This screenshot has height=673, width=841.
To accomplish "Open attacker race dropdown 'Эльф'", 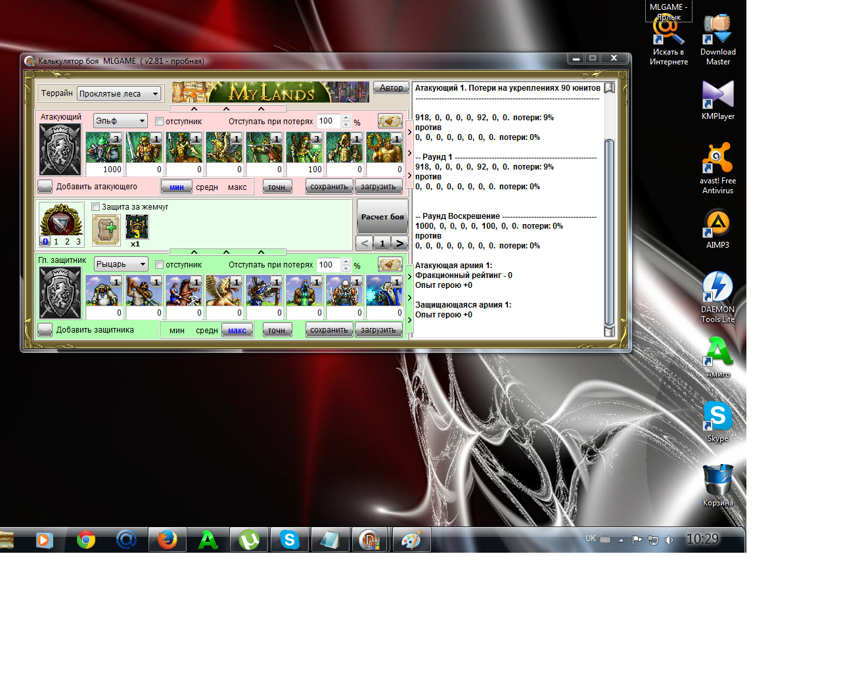I will tap(121, 121).
